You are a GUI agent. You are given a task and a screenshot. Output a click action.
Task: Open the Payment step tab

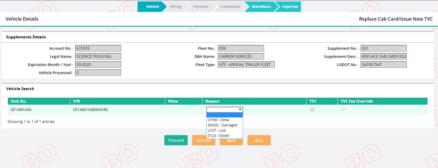point(201,7)
